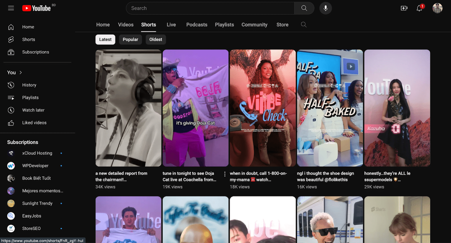Viewport: 451px width, 243px height.
Task: Open your watch History
Action: 29,85
